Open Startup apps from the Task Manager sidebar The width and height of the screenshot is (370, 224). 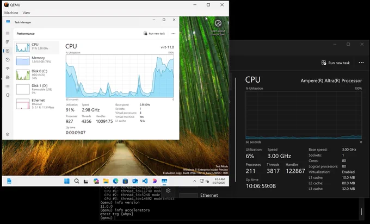[x=8, y=69]
